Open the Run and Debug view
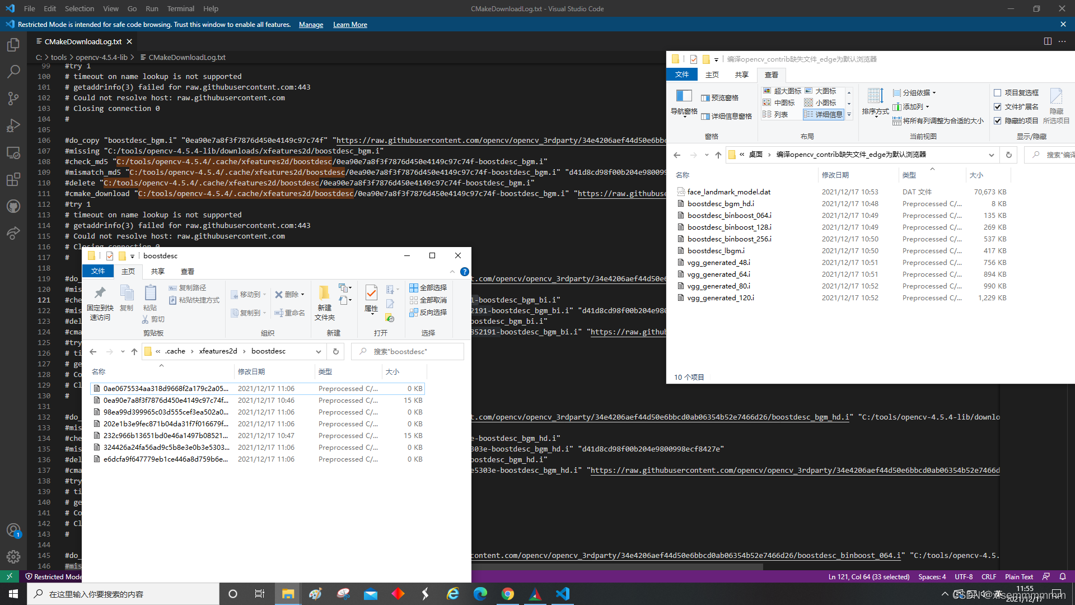This screenshot has height=605, width=1075. coord(13,125)
